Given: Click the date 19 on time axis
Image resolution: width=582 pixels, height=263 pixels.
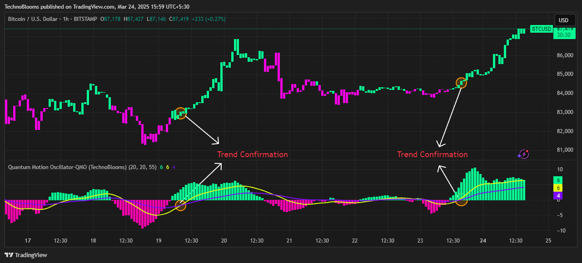Looking at the screenshot, I should (159, 241).
